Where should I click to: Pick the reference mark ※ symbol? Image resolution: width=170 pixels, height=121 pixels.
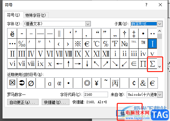pyautogui.click(x=78, y=44)
